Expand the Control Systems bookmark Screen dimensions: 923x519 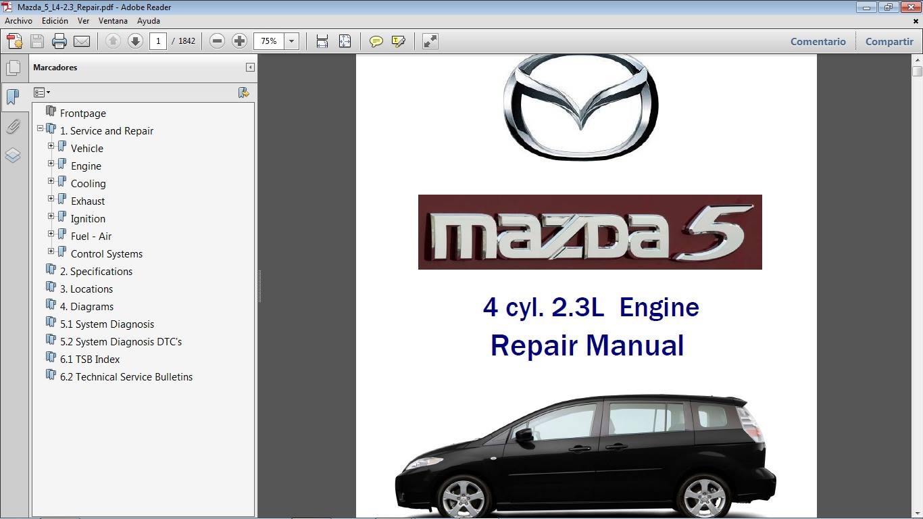click(x=51, y=251)
